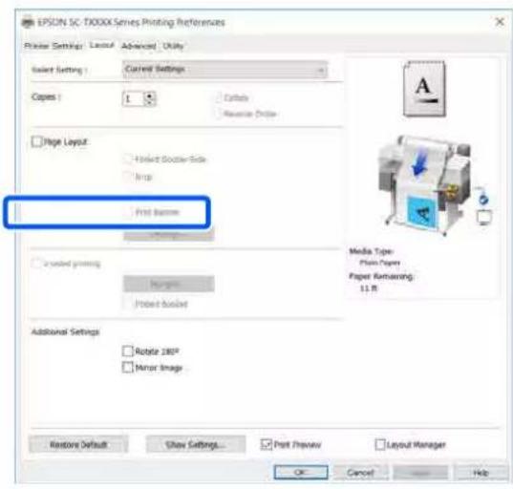This screenshot has height=489, width=513.
Task: Tick the Print Banner checkbox
Action: pos(128,212)
